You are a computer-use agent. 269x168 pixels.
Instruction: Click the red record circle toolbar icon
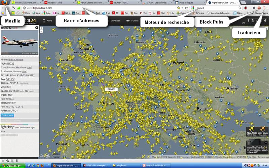click(x=245, y=8)
